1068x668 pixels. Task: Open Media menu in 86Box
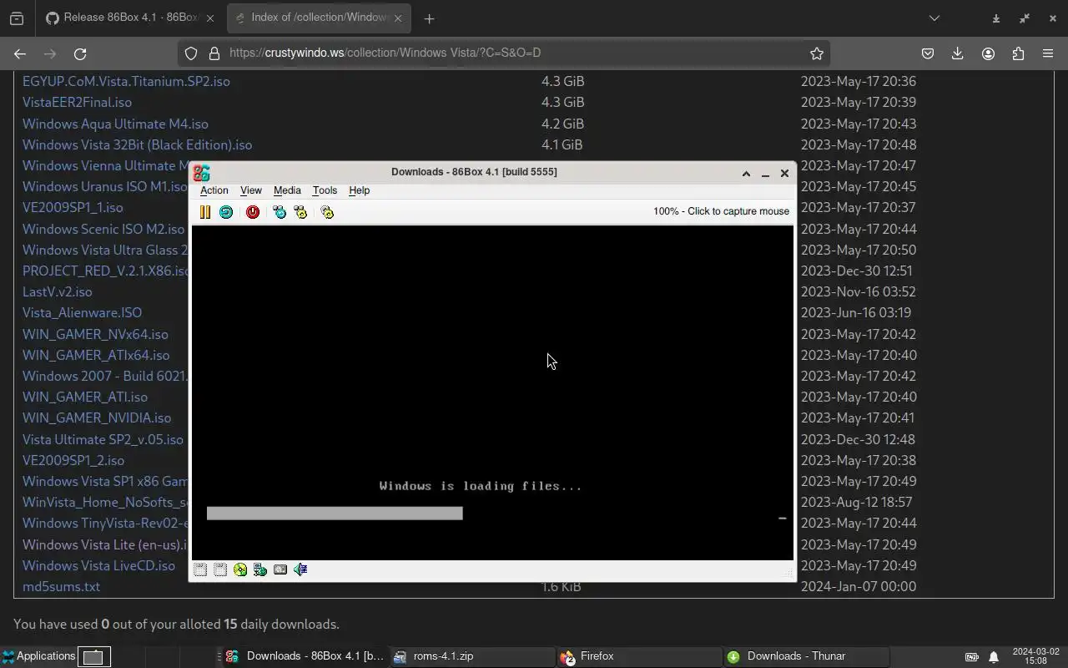(287, 190)
